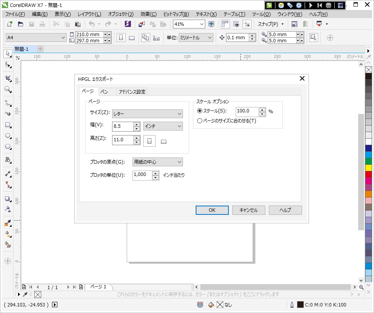Click the Paste clipboard icon
The height and width of the screenshot is (313, 374).
77,24
